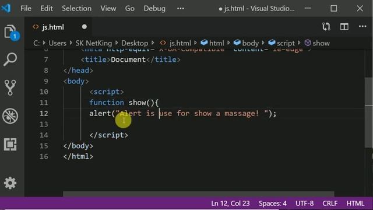
Task: Click the Desktop breadcrumb segment
Action: coord(135,43)
